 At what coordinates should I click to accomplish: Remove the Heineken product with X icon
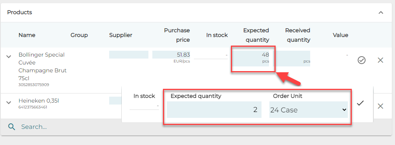pyautogui.click(x=380, y=106)
